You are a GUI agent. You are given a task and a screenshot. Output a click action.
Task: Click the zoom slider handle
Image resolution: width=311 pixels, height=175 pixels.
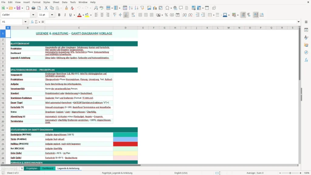click(x=290, y=173)
